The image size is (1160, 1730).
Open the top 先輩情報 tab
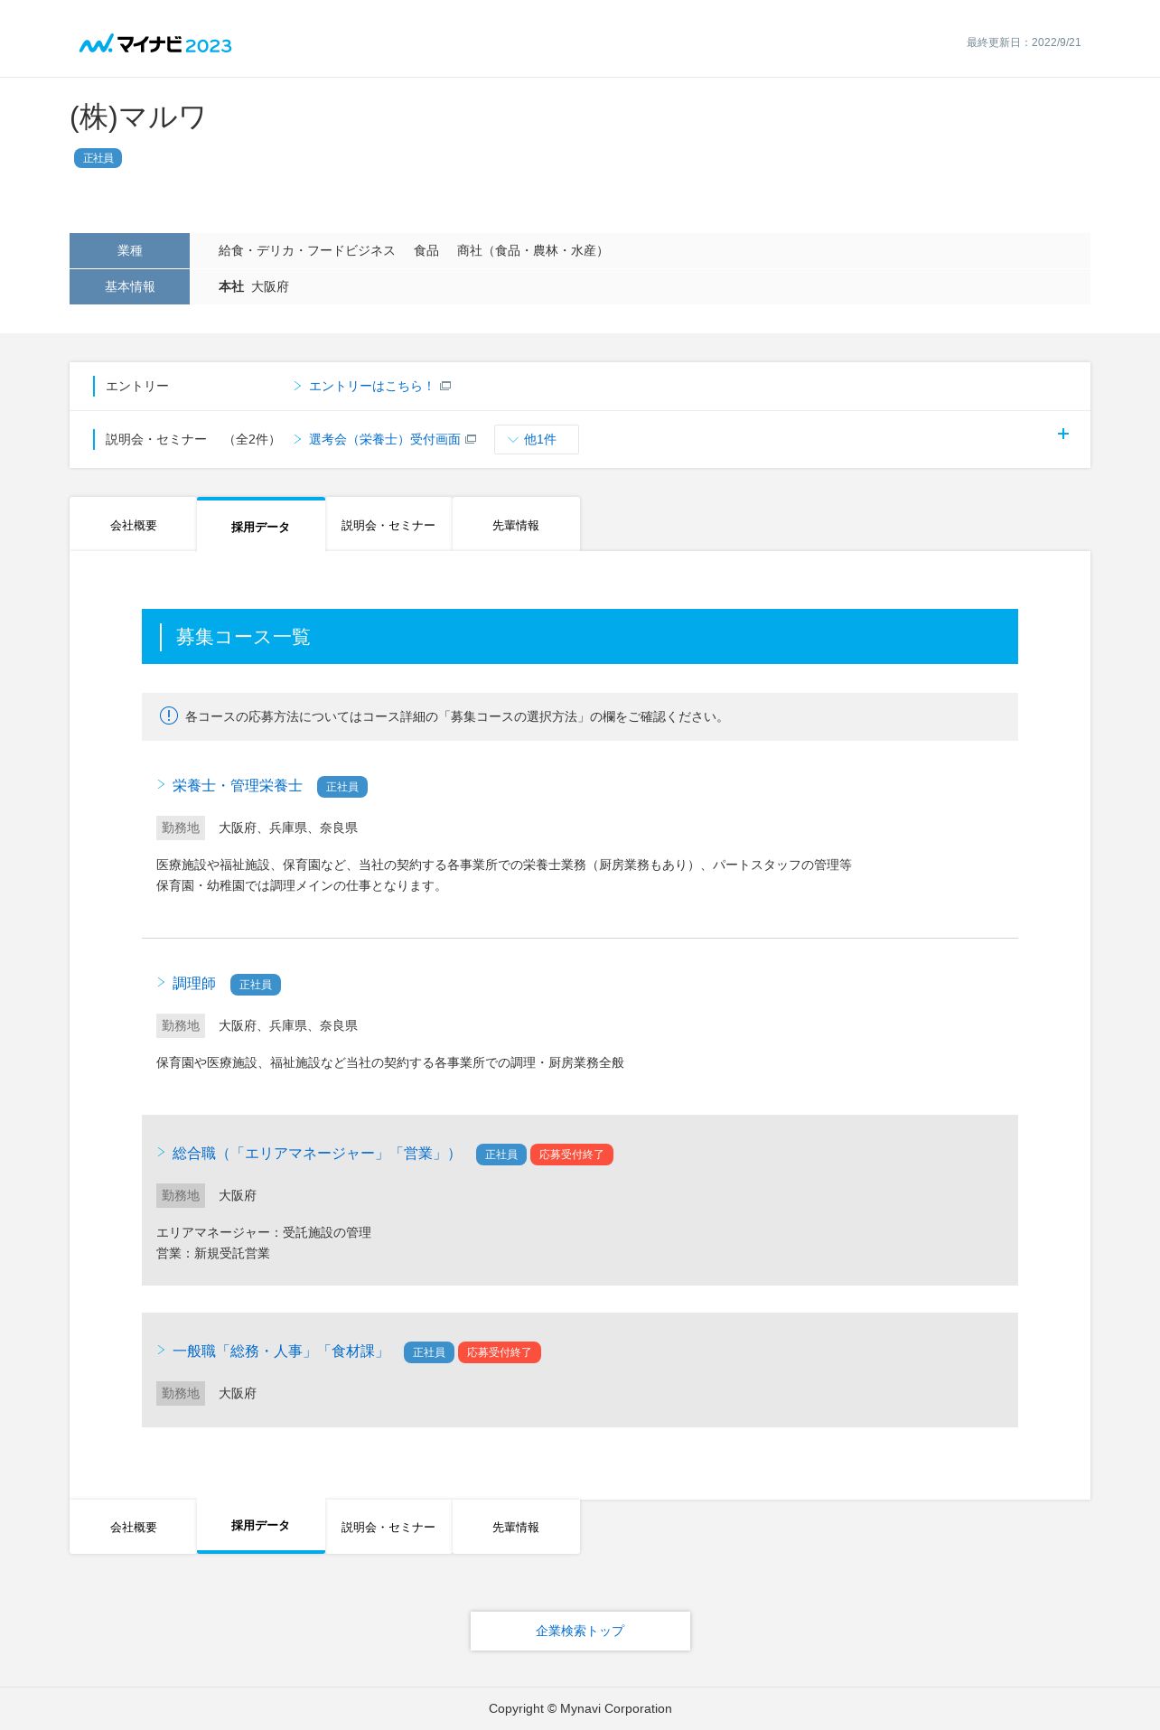516,525
